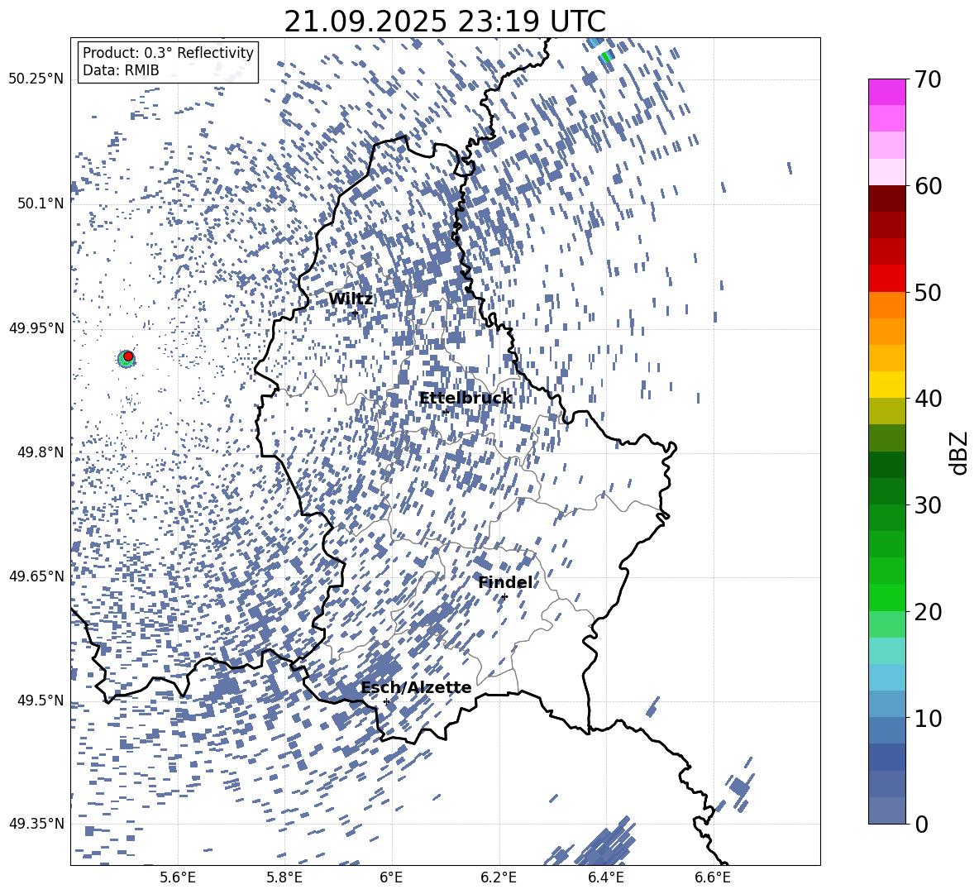
Task: Click the 6.2°E longitude label
Action: coord(499,877)
